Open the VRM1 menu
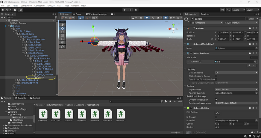The width and height of the screenshot is (261, 138). point(60,6)
